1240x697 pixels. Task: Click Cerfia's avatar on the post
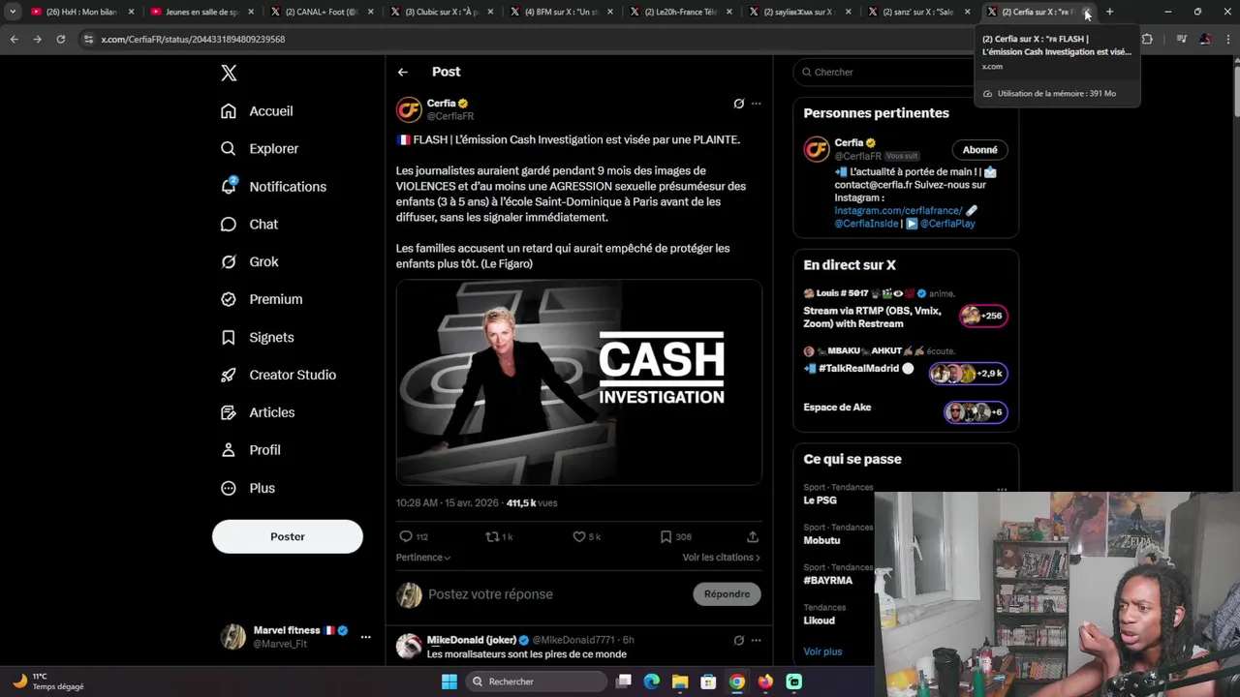tap(409, 109)
